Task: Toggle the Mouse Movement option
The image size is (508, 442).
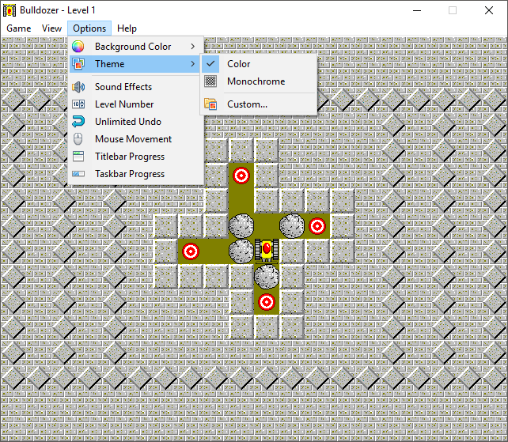Action: pos(136,139)
